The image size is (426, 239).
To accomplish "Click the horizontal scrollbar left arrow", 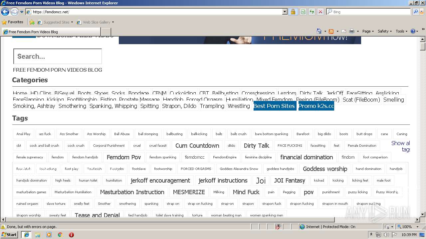I will (x=3, y=220).
